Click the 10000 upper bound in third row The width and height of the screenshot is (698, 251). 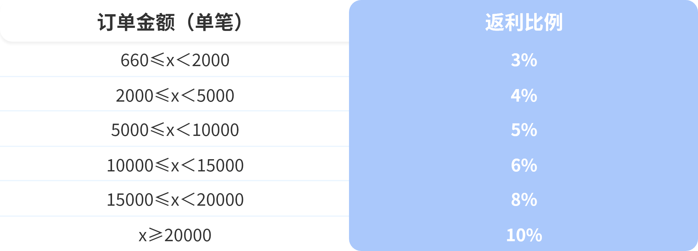point(216,130)
